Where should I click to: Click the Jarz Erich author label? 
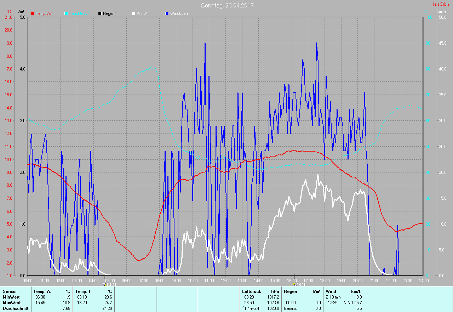click(440, 4)
